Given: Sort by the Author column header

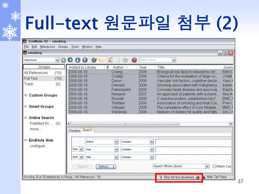Looking at the screenshot, I should coord(123,67).
